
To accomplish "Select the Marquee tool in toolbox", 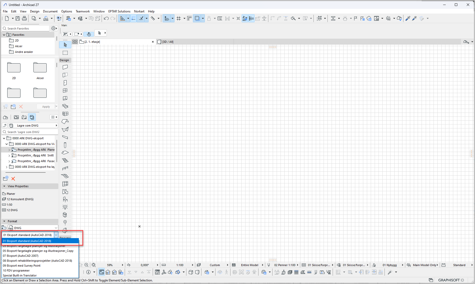I will pyautogui.click(x=65, y=53).
